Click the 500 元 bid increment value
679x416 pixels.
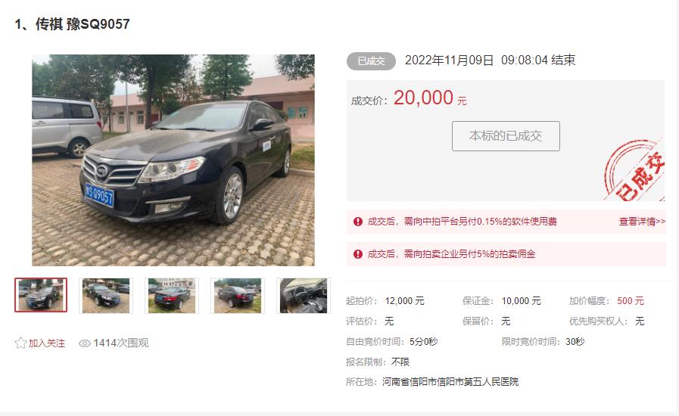click(x=631, y=301)
